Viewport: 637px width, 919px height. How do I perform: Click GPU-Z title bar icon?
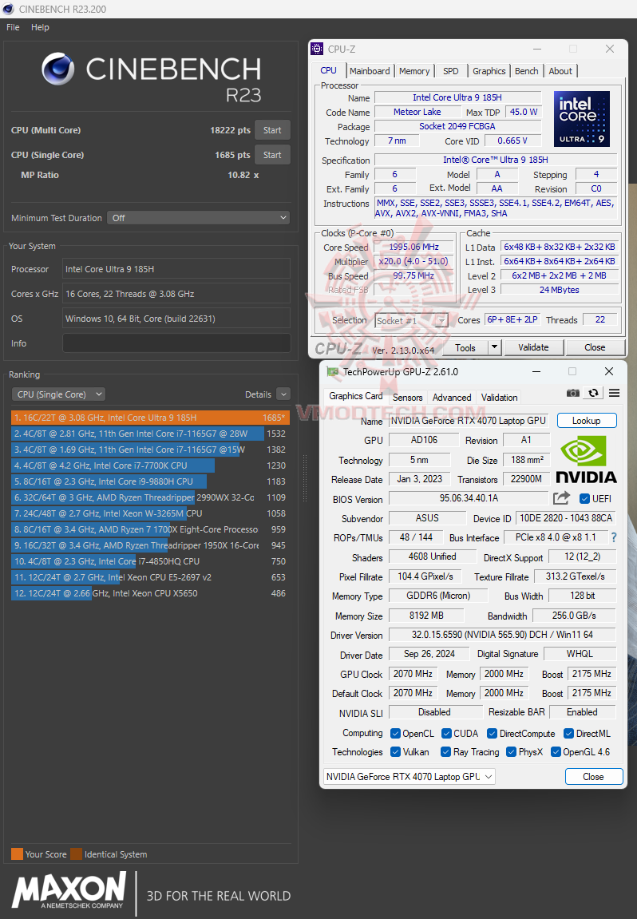(x=332, y=371)
